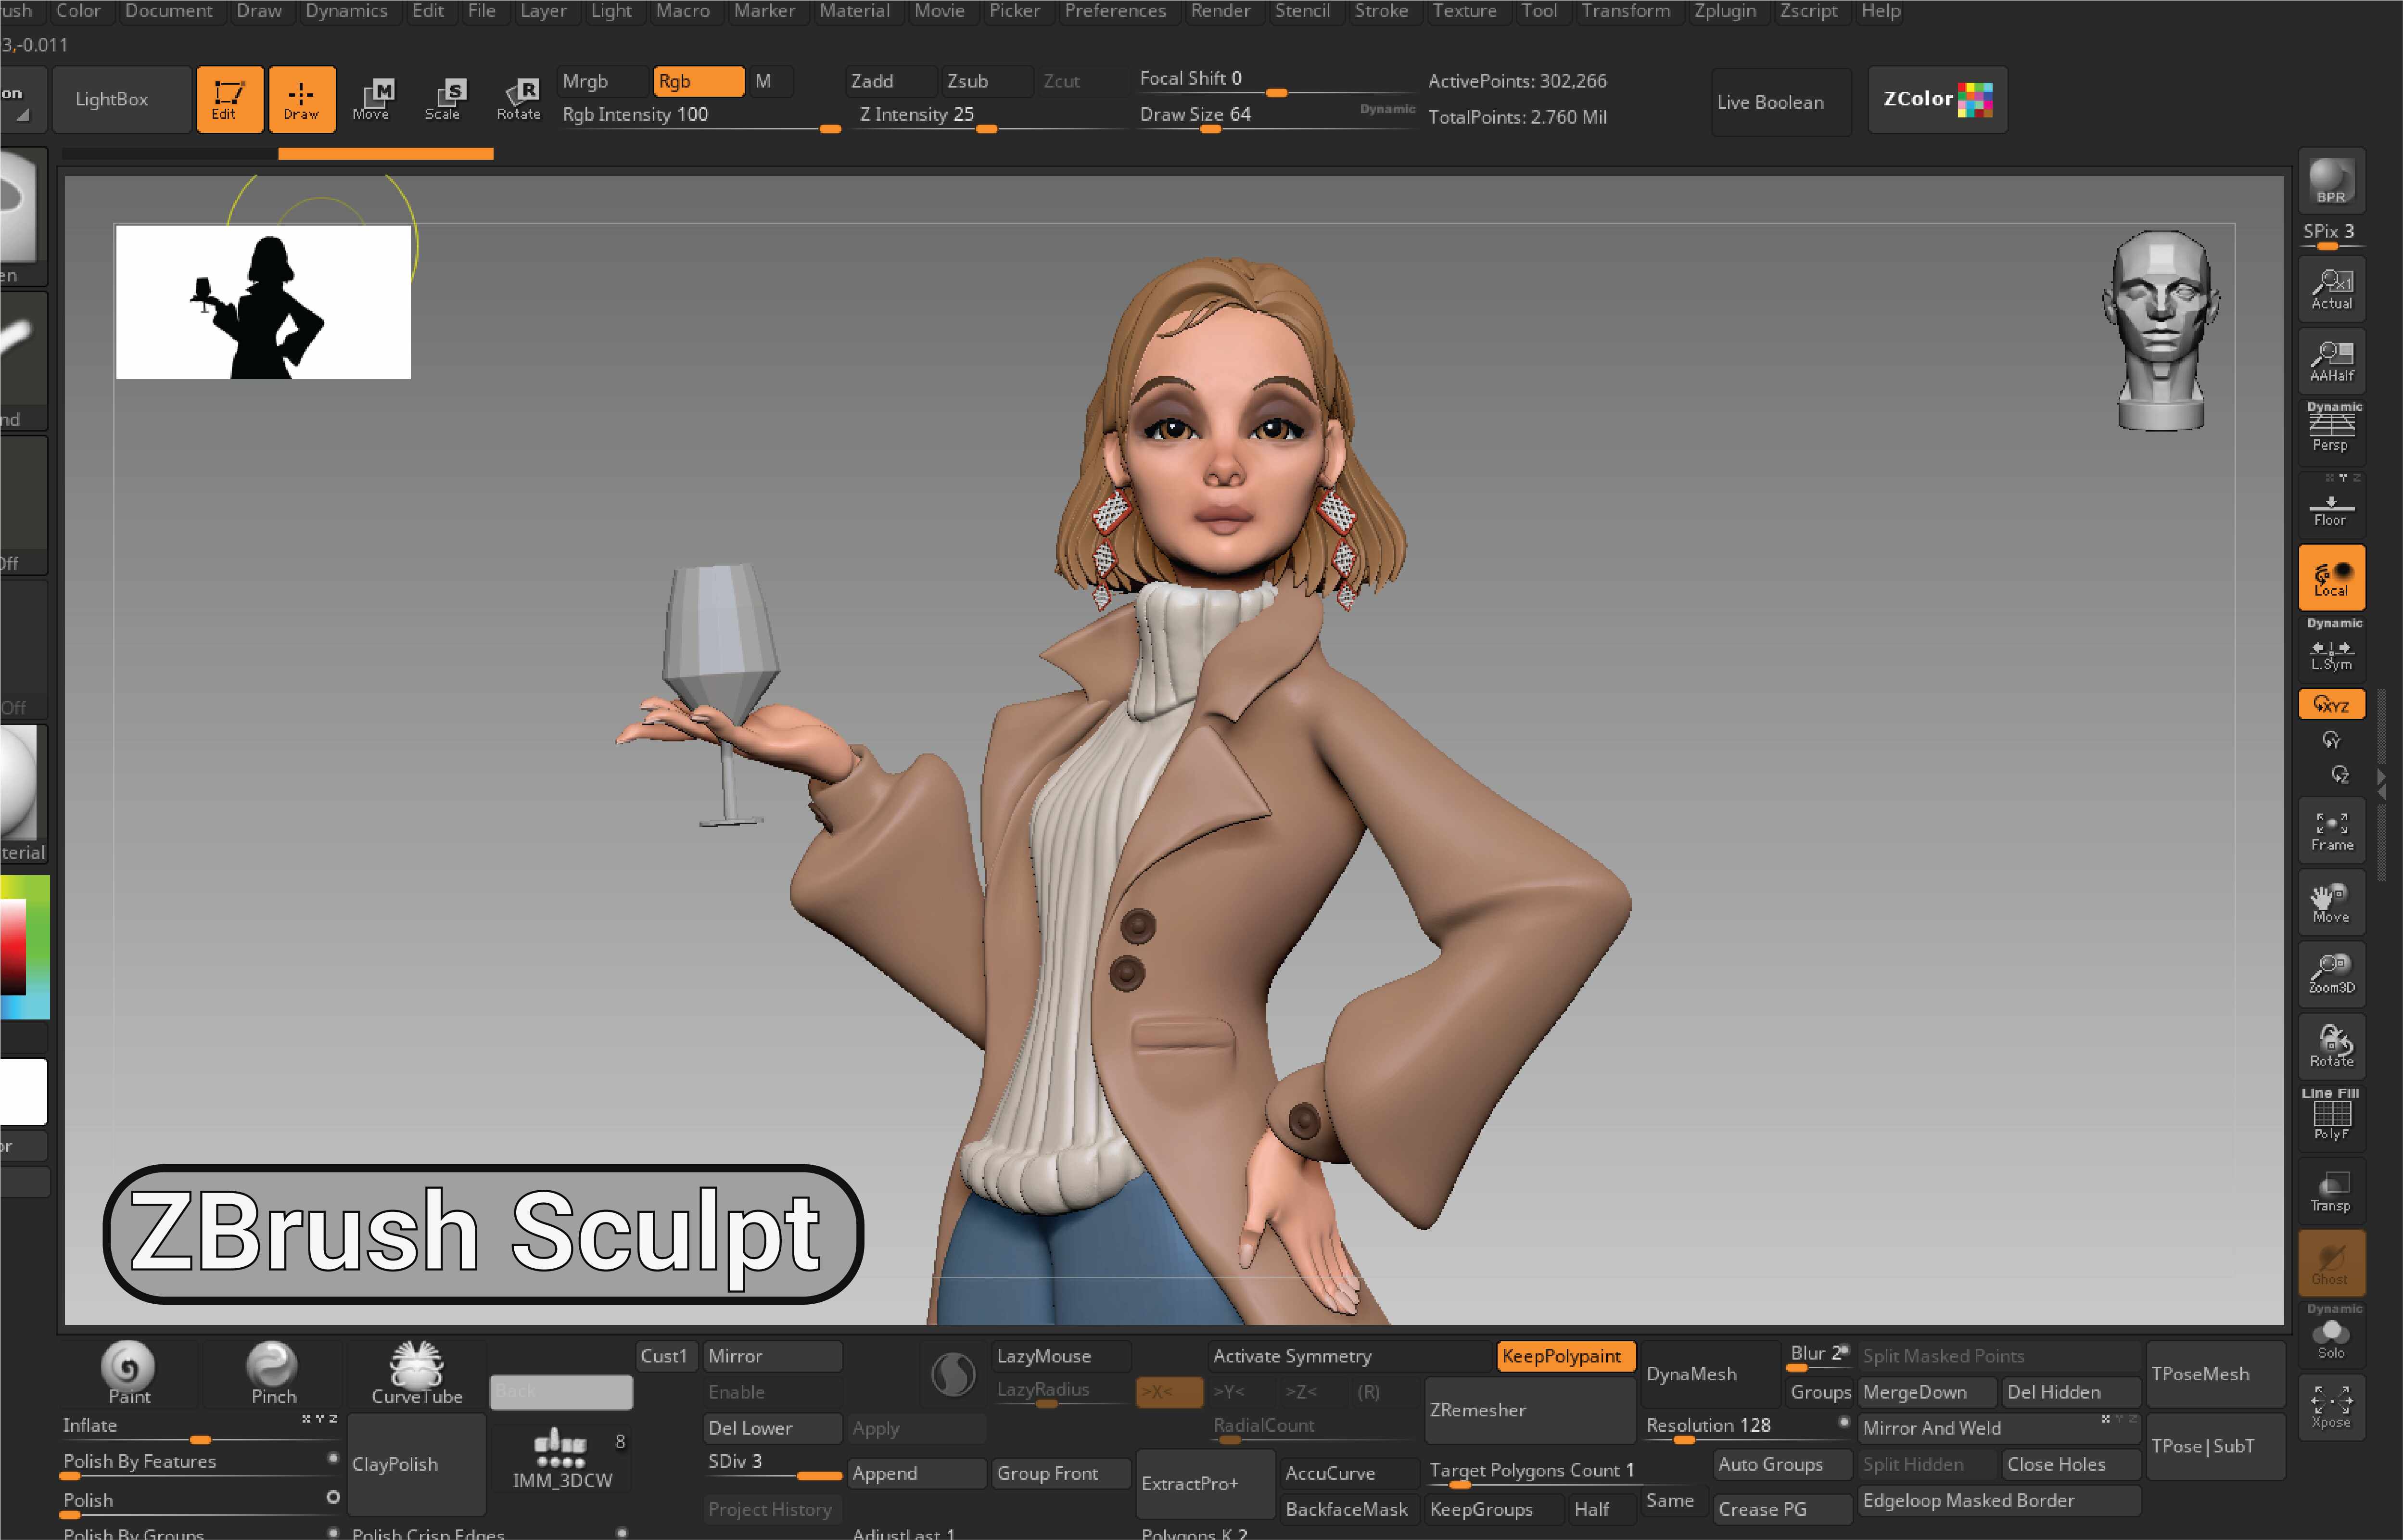Select the Pinch brush
Viewport: 2403px width, 1540px height.
click(x=273, y=1373)
